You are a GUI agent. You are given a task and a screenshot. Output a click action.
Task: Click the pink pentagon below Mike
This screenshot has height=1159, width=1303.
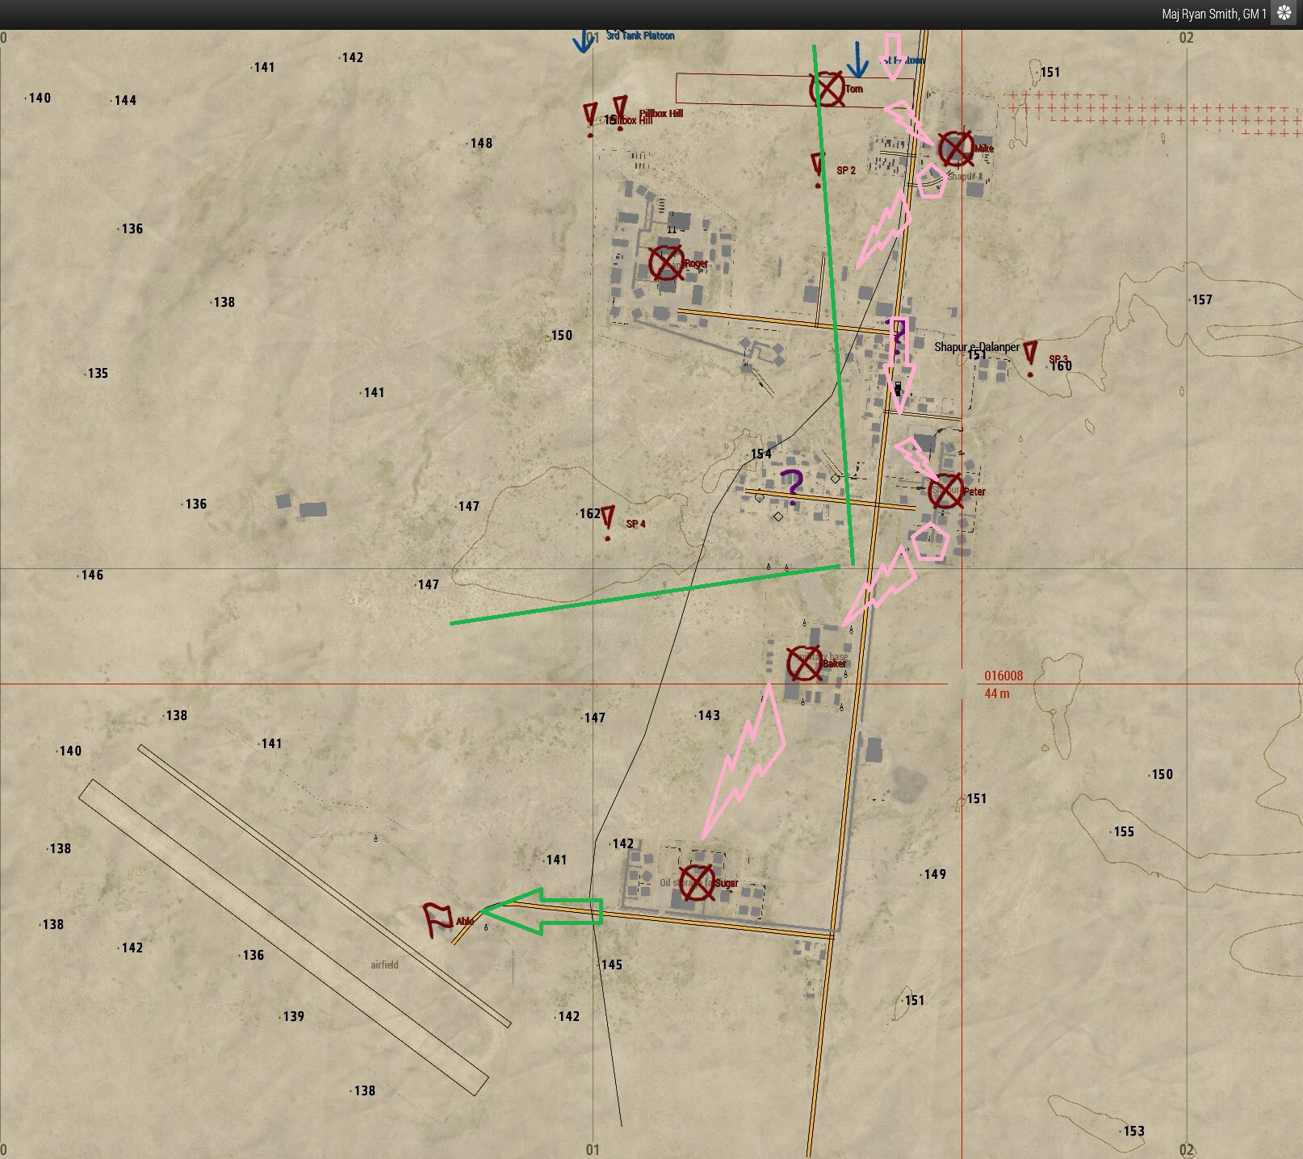pyautogui.click(x=931, y=182)
